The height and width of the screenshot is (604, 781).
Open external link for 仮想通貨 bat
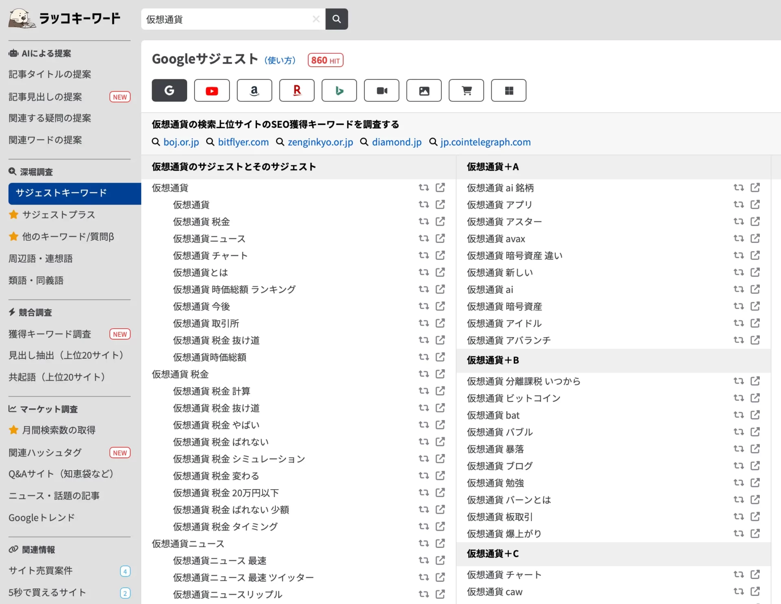(755, 415)
